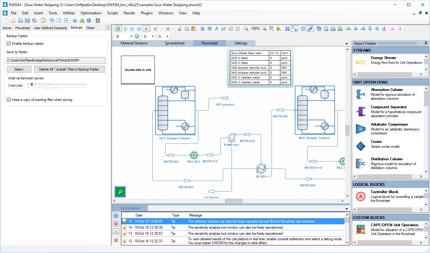430x253 pixels.
Task: Expand the Information panel dropdown arrow
Action: (x=347, y=209)
